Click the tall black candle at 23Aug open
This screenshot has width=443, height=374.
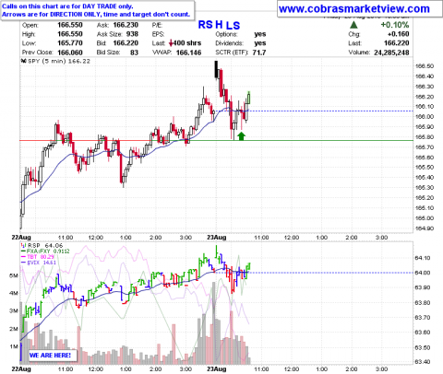tap(216, 69)
